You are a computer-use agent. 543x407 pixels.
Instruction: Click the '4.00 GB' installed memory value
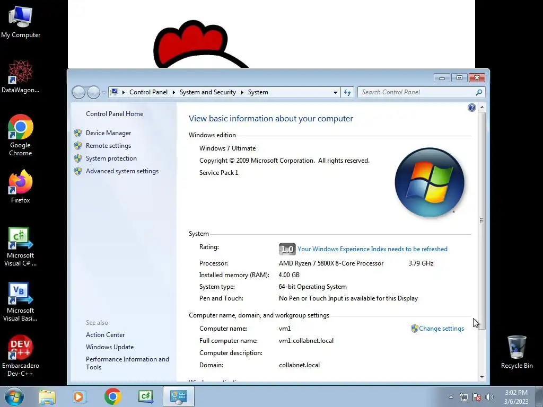(289, 275)
